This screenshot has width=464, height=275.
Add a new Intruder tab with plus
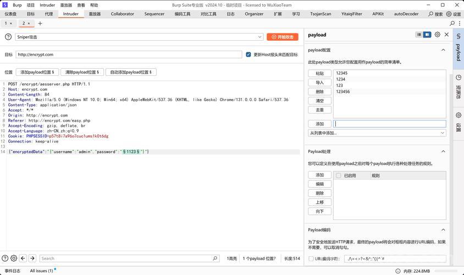click(x=40, y=24)
